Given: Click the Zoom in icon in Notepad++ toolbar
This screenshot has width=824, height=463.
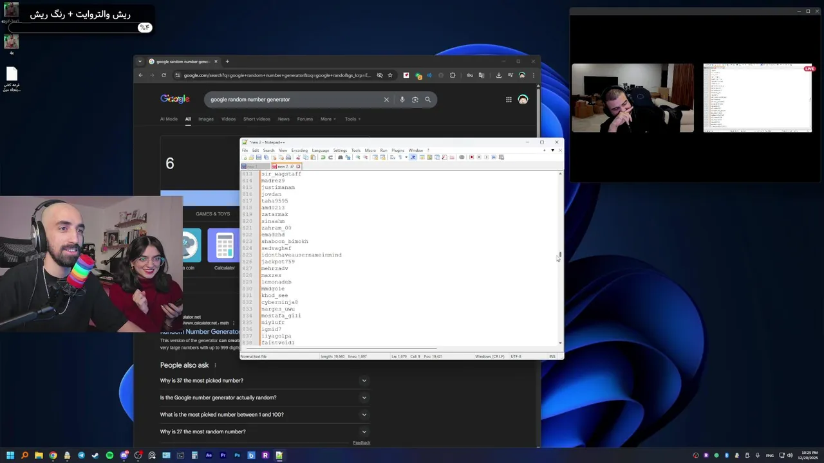Looking at the screenshot, I should 358,157.
